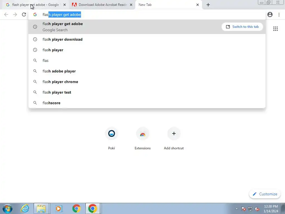Viewport: 285px width, 214px height.
Task: Click the Adobe icon on second tab
Action: coord(74,5)
